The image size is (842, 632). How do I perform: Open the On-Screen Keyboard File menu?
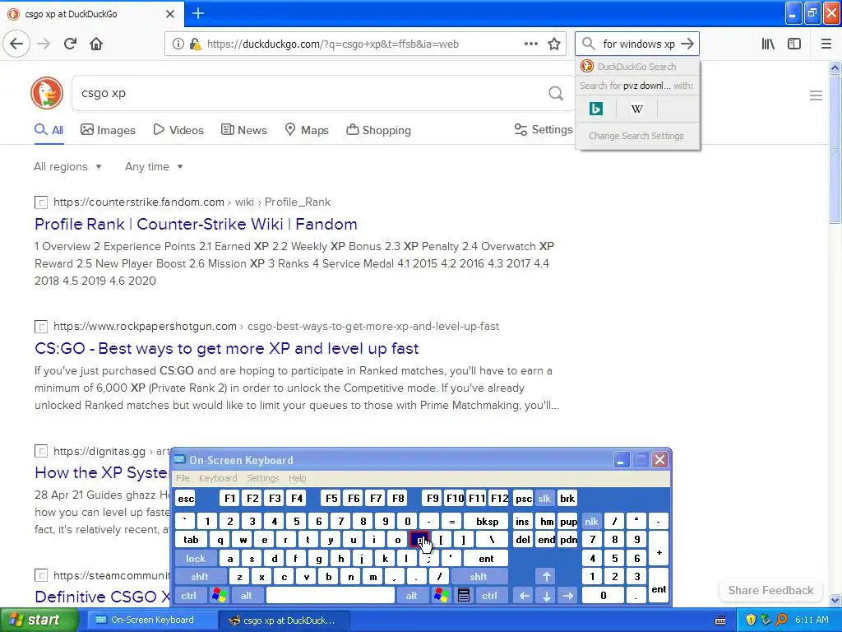pyautogui.click(x=183, y=478)
